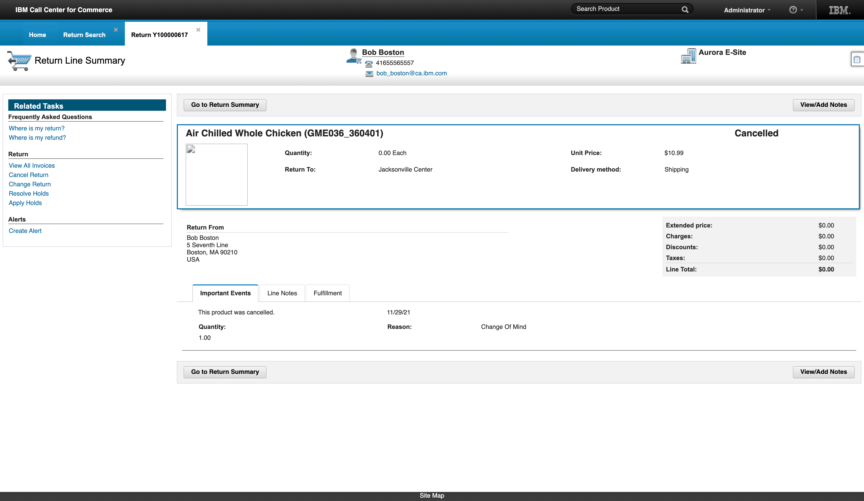Click the envelope email icon

[x=369, y=74]
